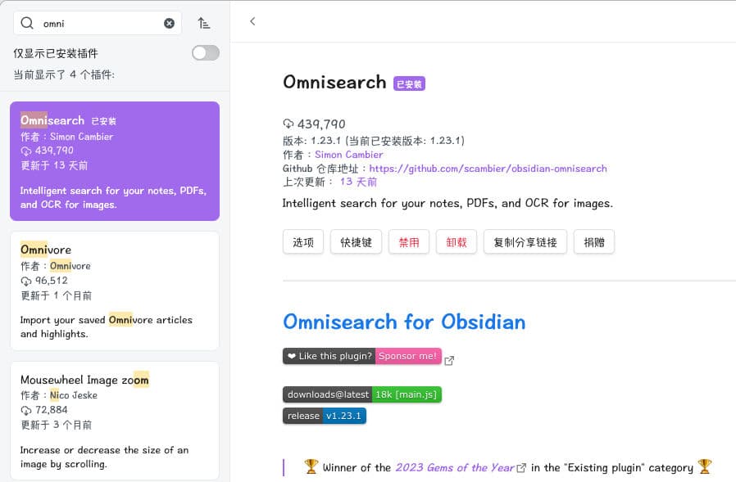
Task: Open the Omnivore plugin entry
Action: (115, 291)
